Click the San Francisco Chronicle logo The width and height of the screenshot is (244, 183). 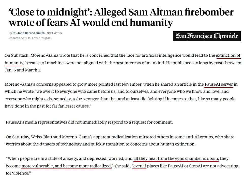(207, 36)
